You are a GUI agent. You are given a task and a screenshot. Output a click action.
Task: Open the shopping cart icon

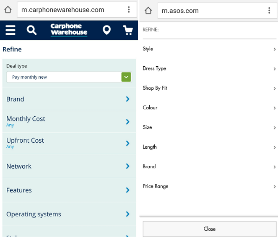click(128, 30)
